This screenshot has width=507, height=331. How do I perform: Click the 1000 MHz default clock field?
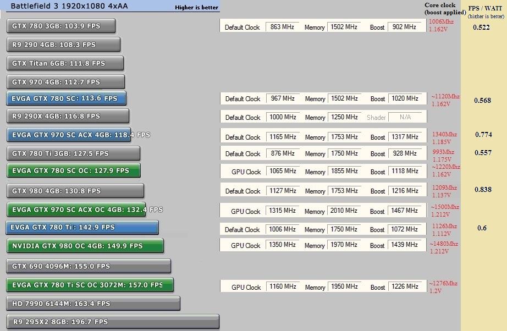point(283,117)
